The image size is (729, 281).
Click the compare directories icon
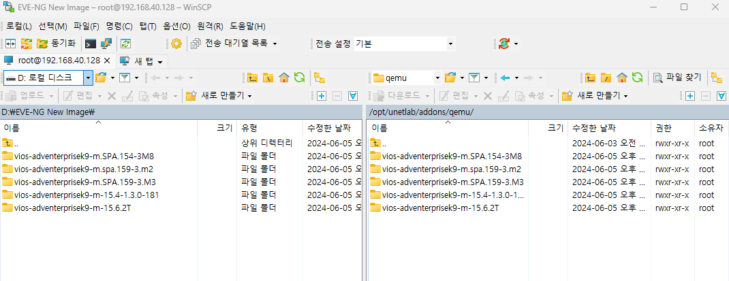tap(11, 44)
